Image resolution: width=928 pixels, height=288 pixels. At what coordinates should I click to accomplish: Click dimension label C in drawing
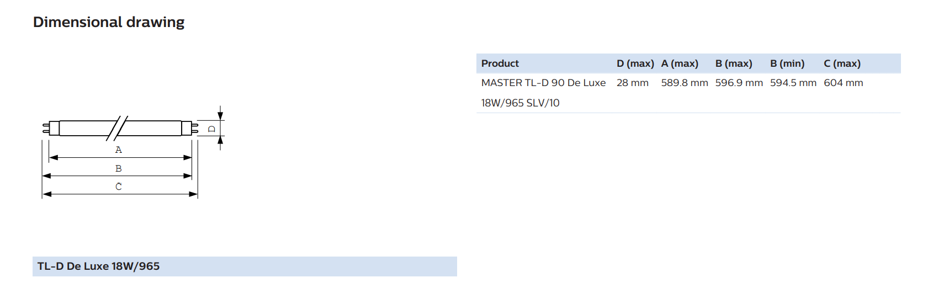(119, 187)
